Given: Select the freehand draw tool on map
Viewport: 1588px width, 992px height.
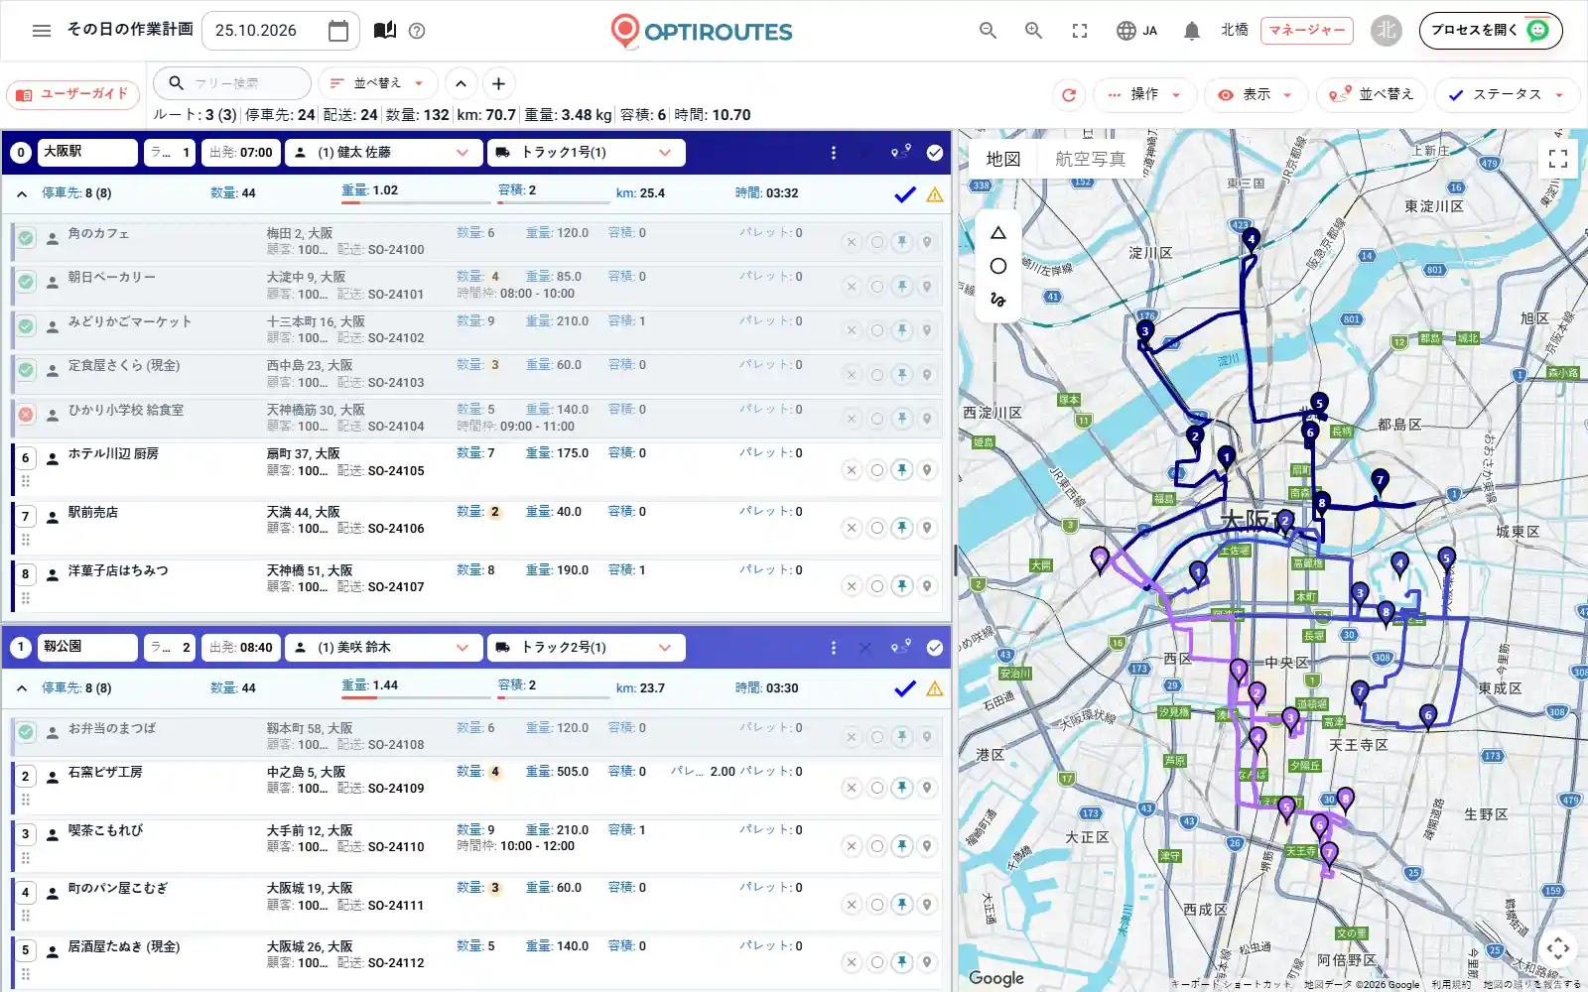Looking at the screenshot, I should tap(998, 299).
